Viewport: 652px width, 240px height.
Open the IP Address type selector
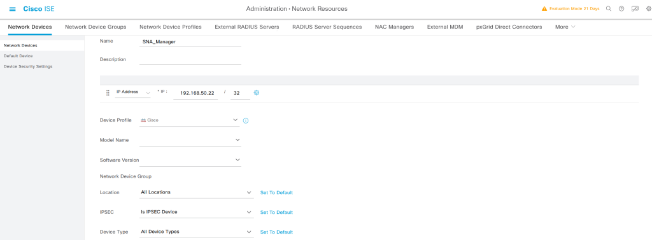coord(133,92)
